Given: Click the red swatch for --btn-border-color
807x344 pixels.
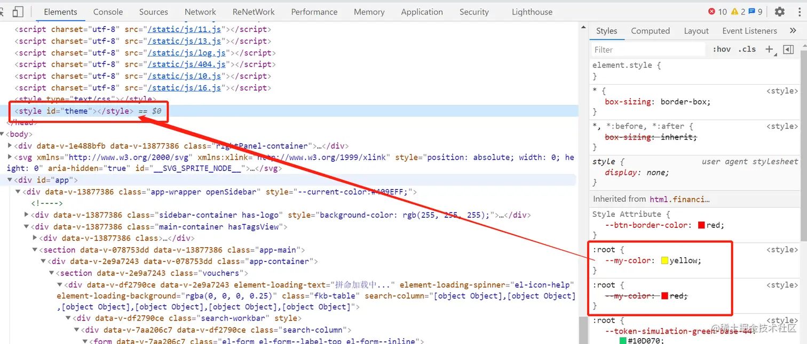Looking at the screenshot, I should (701, 225).
